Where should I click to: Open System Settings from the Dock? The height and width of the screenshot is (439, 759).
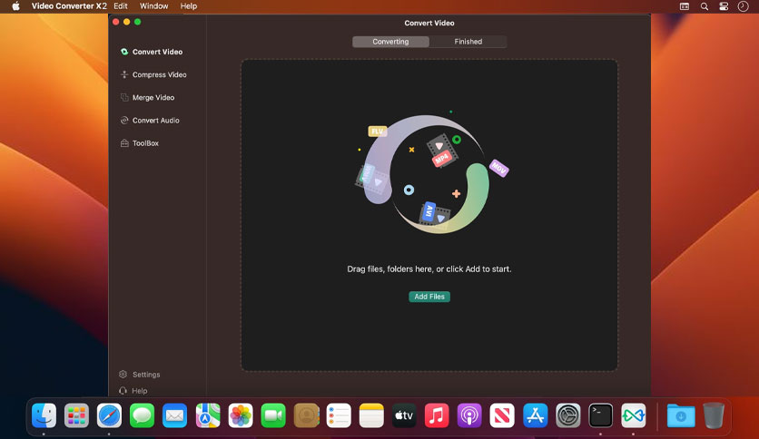(567, 415)
